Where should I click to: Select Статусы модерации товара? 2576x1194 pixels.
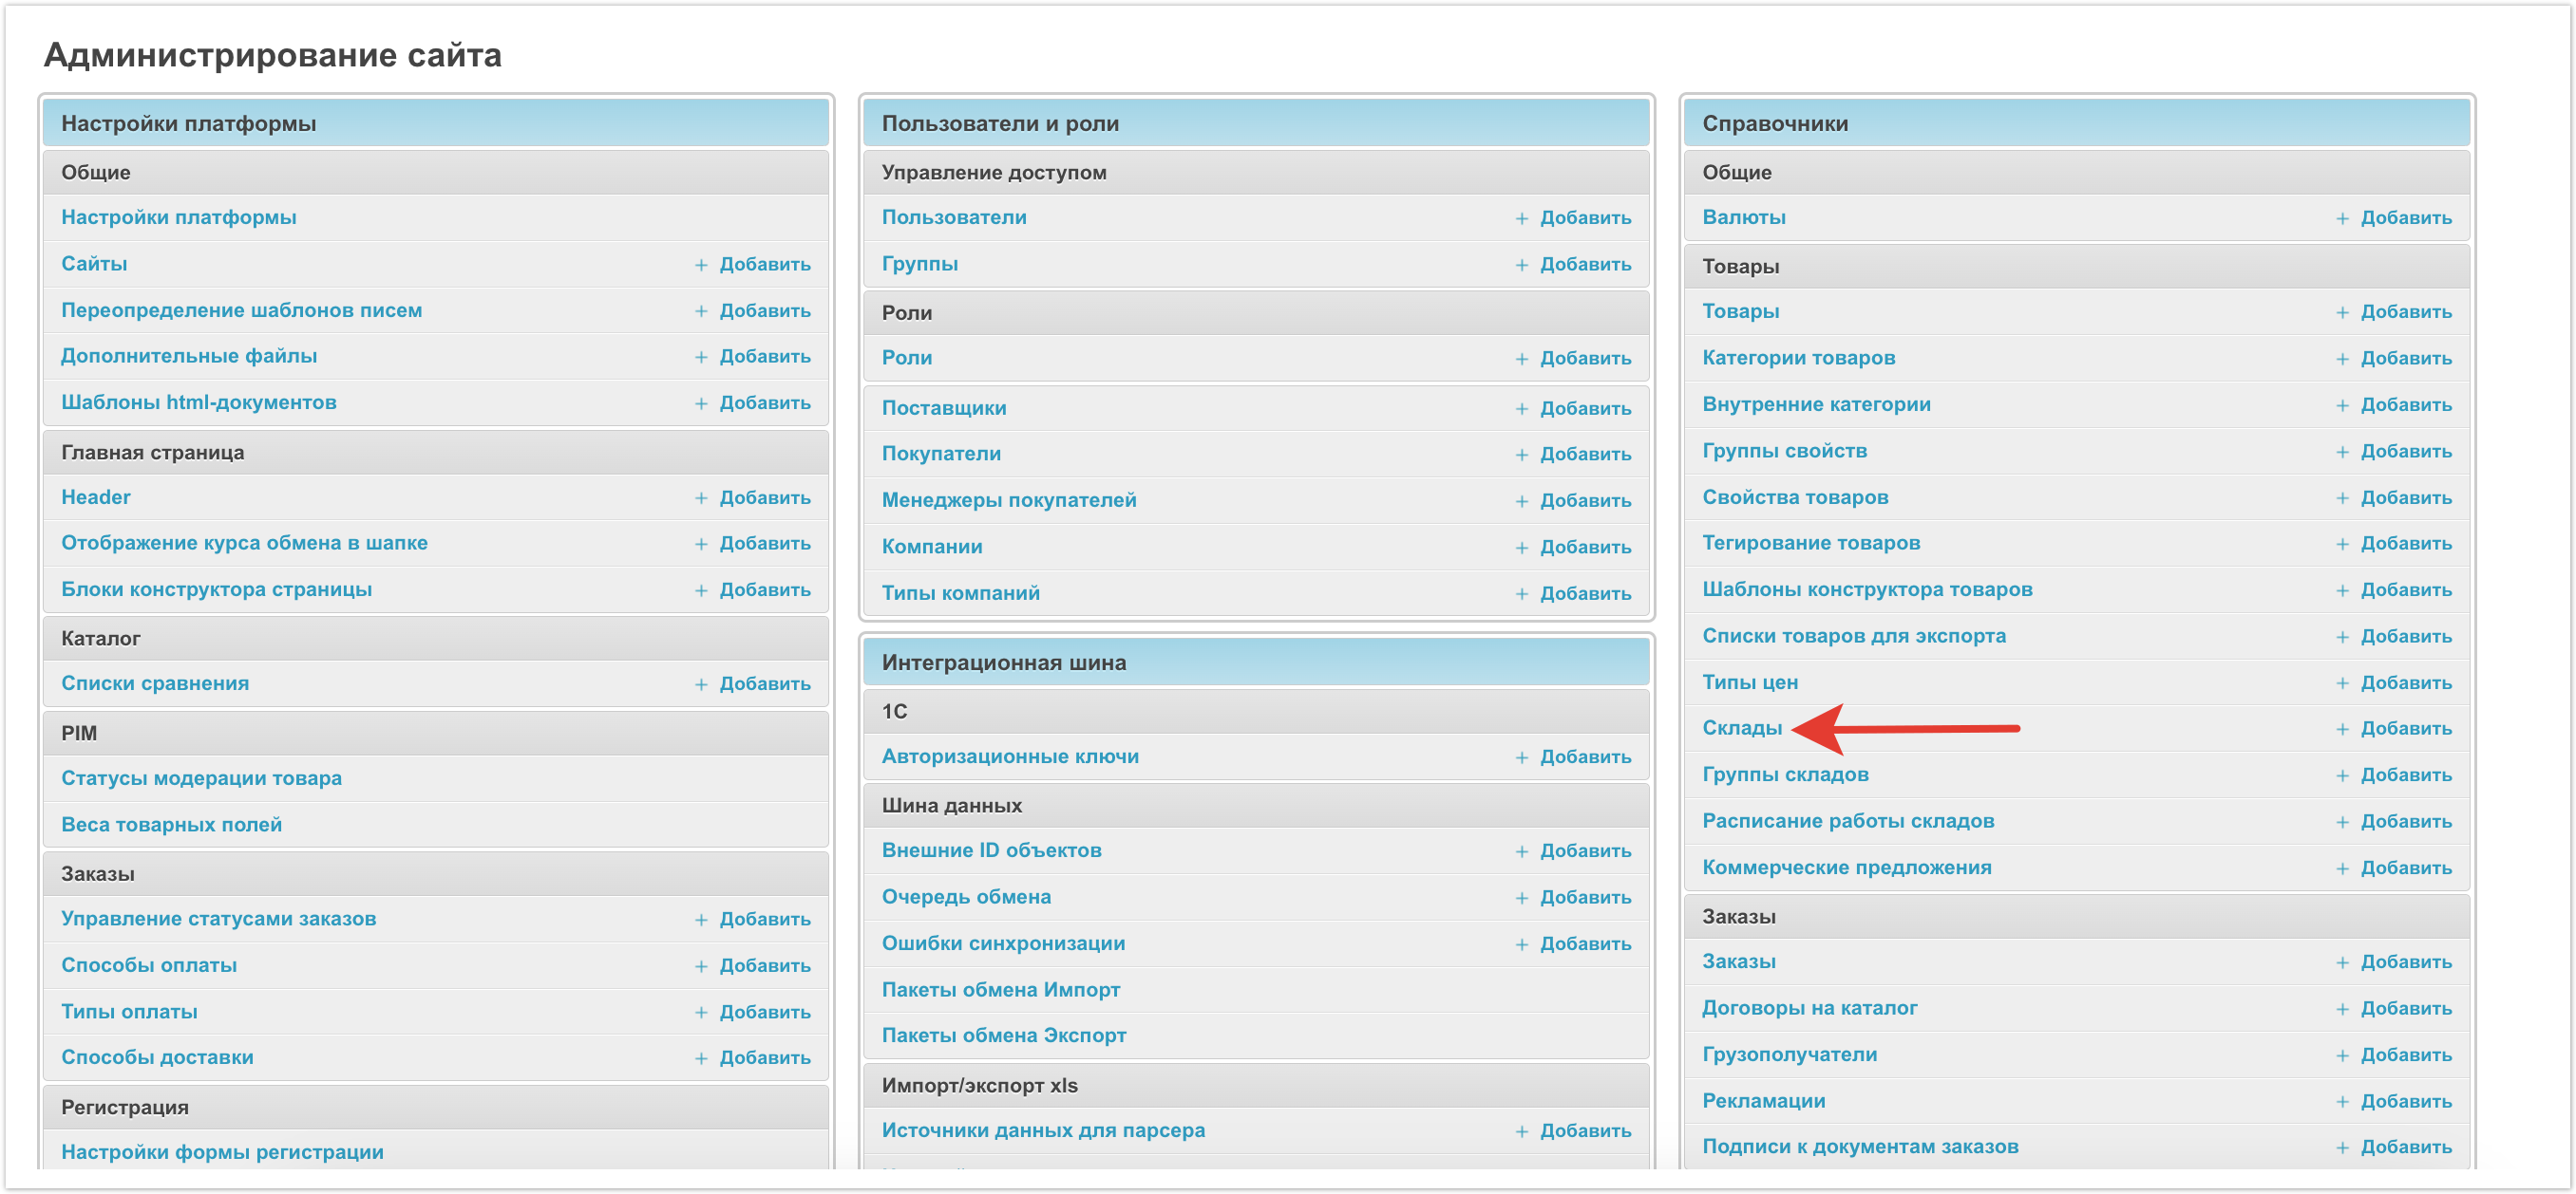point(201,778)
